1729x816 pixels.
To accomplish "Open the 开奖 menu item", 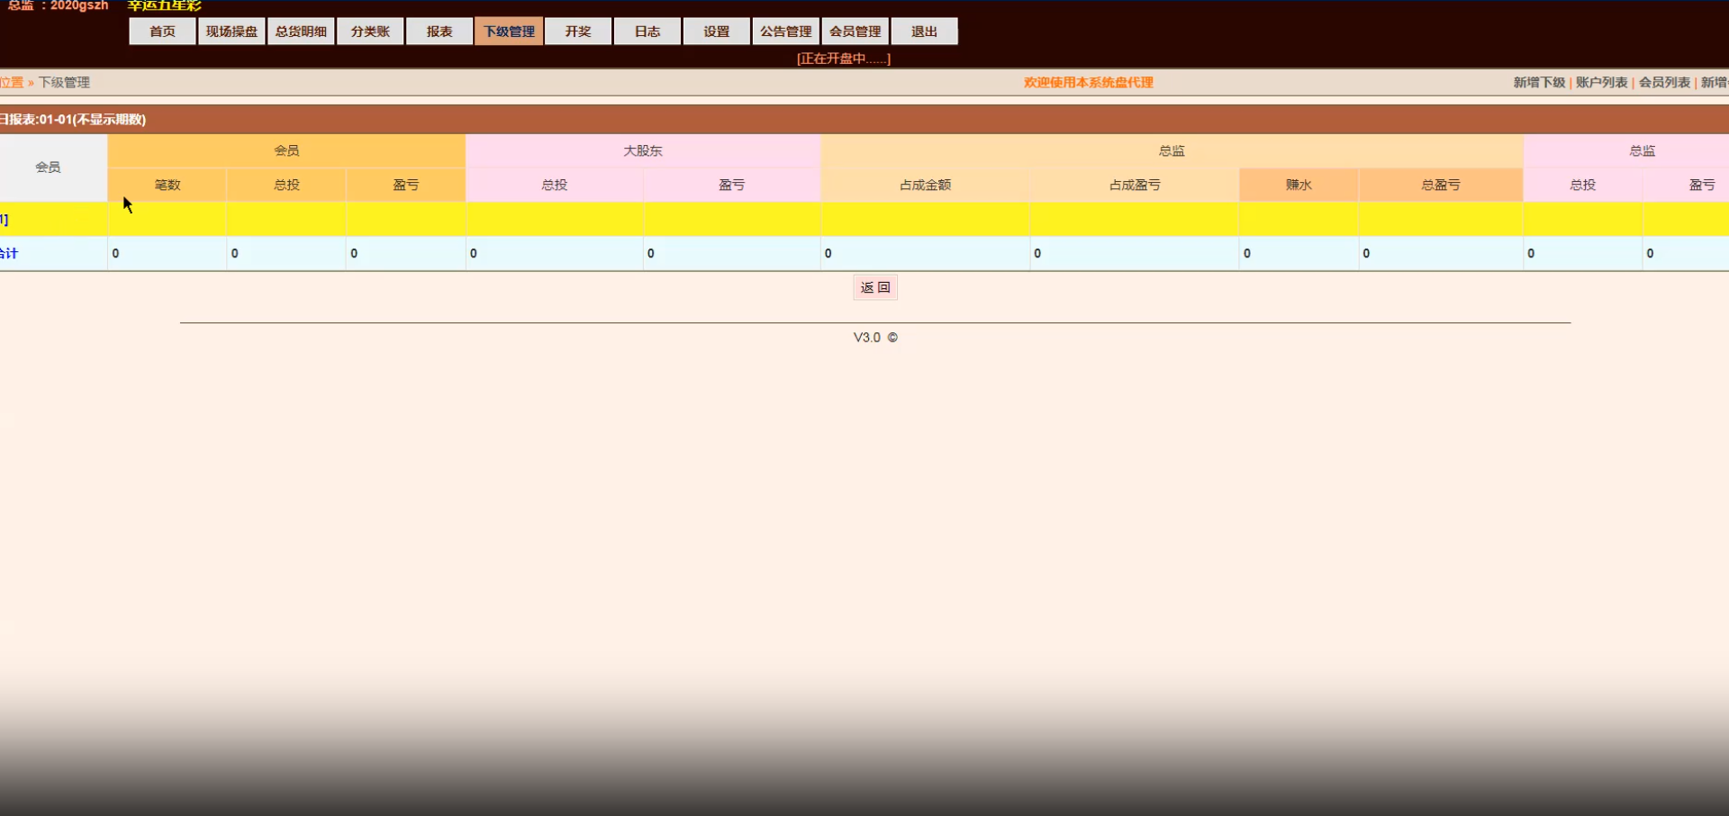I will (578, 32).
